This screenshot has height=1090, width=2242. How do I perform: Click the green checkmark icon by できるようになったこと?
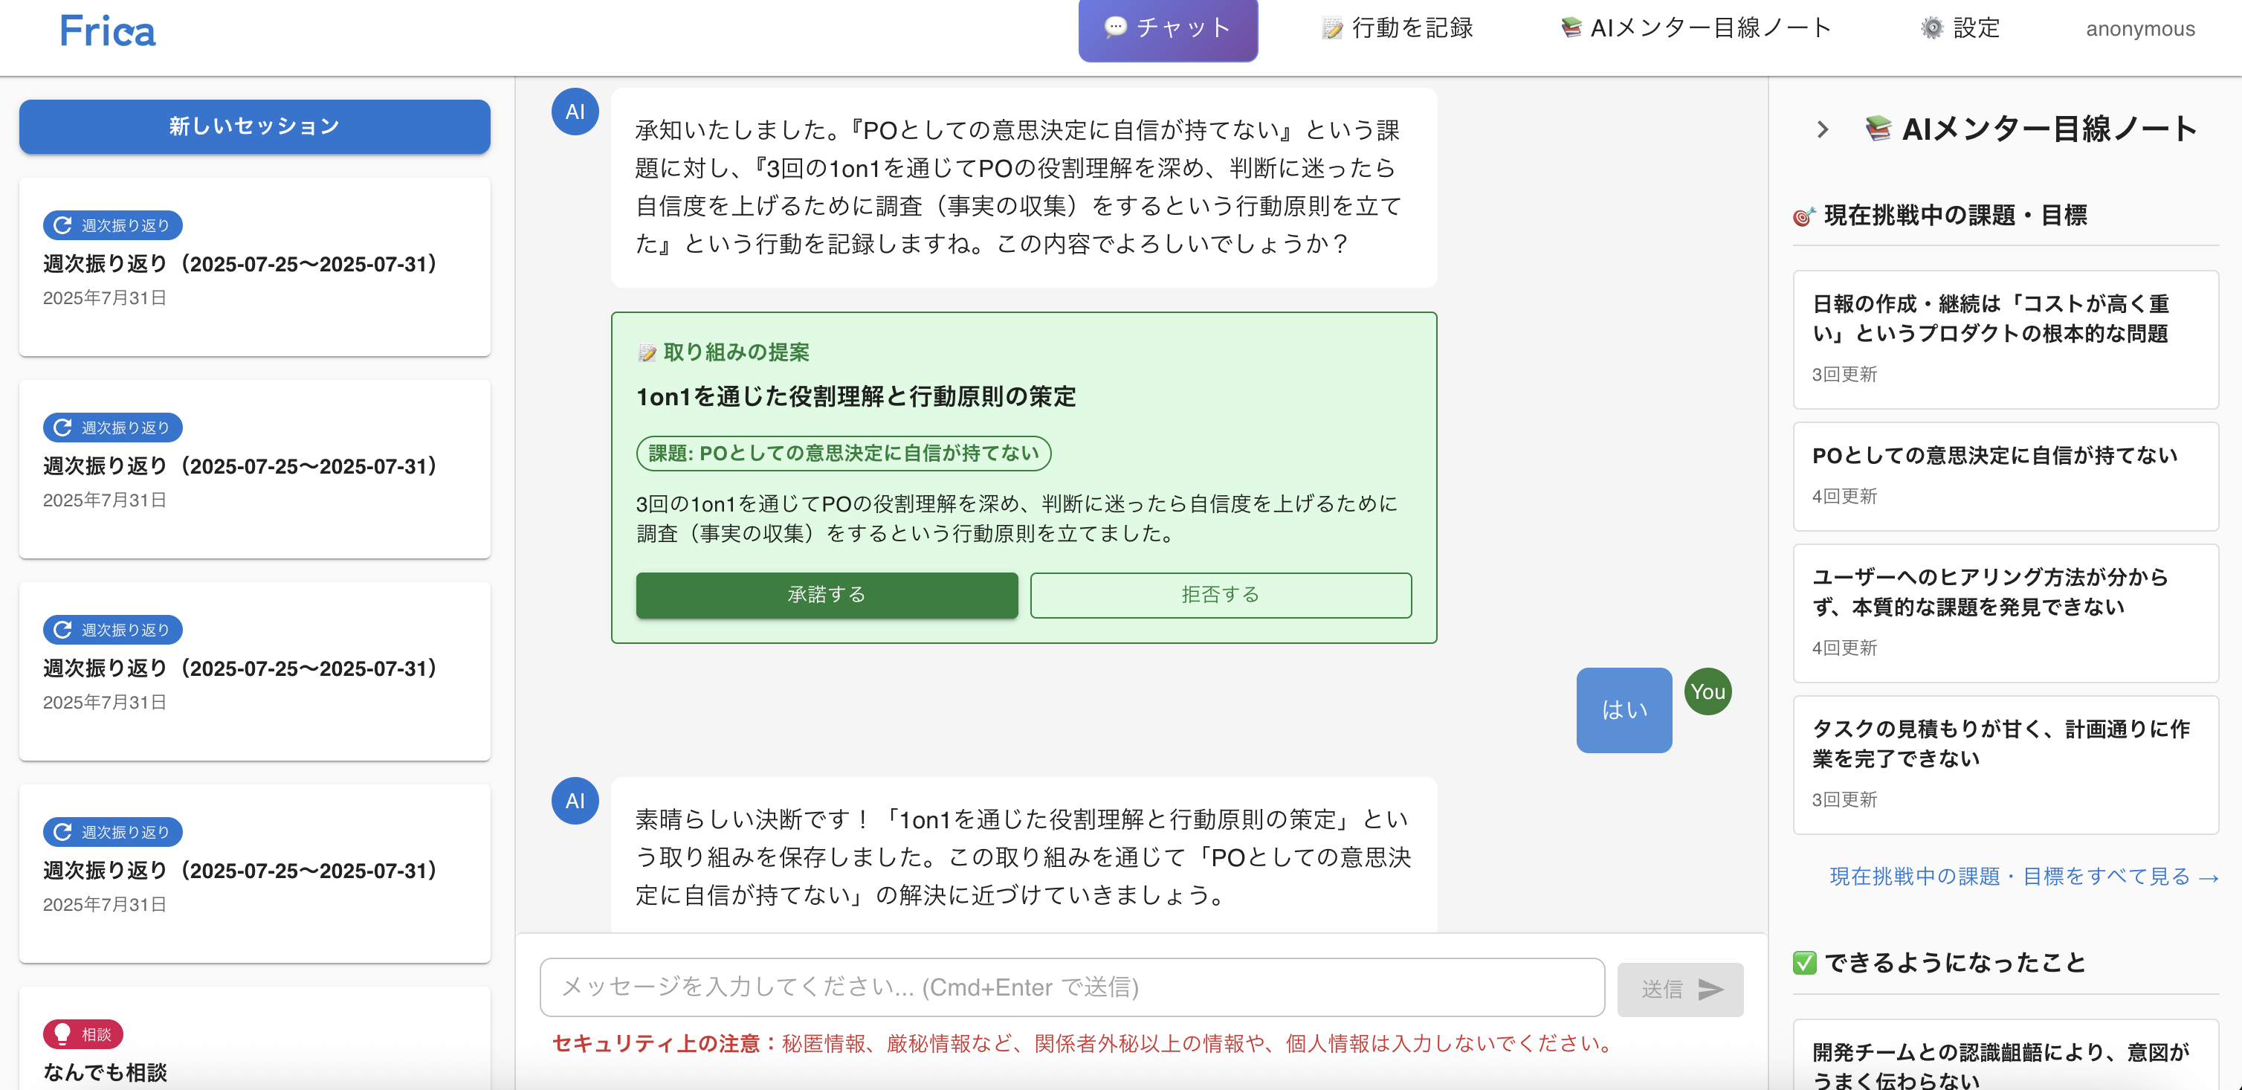coord(1804,962)
